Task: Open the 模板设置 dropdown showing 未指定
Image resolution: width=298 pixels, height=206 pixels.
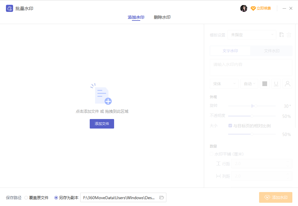Action: [252, 35]
